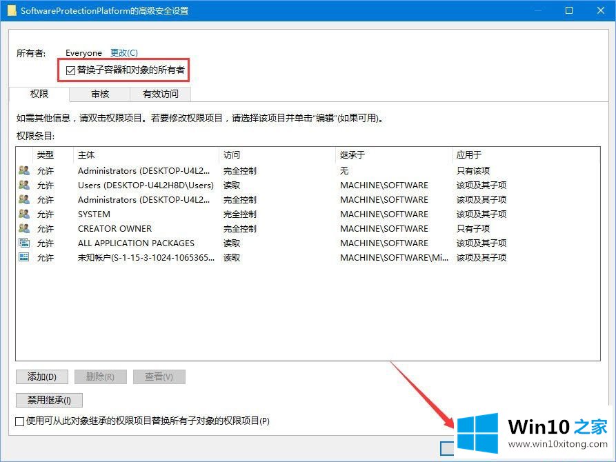Select the CREATOR OWNER entry

click(x=115, y=229)
